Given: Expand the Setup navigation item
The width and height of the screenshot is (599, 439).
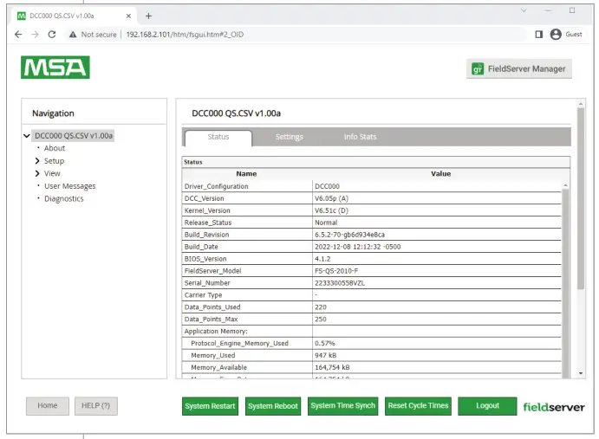Looking at the screenshot, I should click(x=37, y=161).
